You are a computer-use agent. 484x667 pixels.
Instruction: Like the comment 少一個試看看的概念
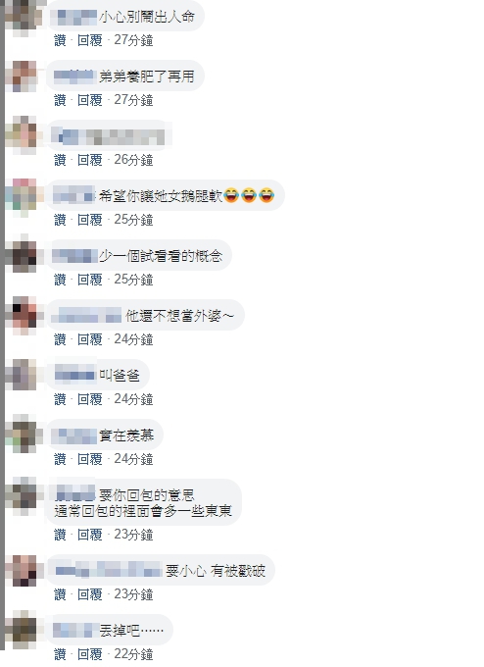pyautogui.click(x=61, y=280)
